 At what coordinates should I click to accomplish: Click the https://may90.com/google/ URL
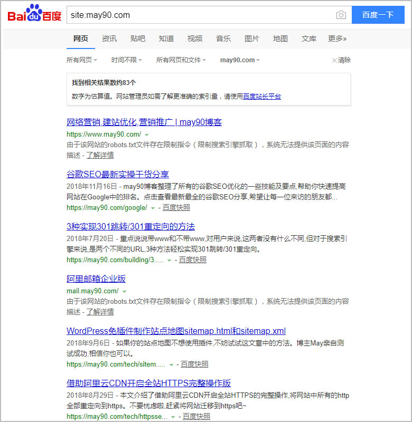click(x=107, y=208)
